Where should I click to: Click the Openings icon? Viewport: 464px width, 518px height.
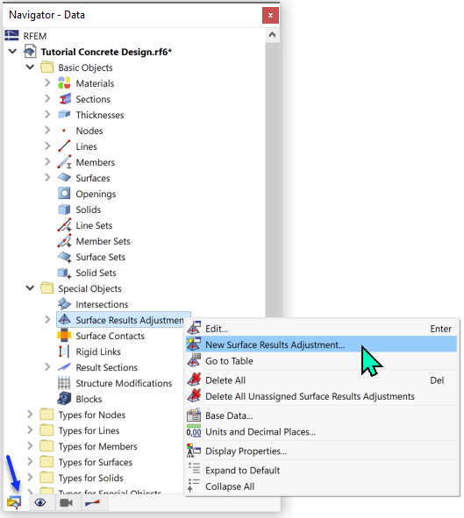[64, 193]
